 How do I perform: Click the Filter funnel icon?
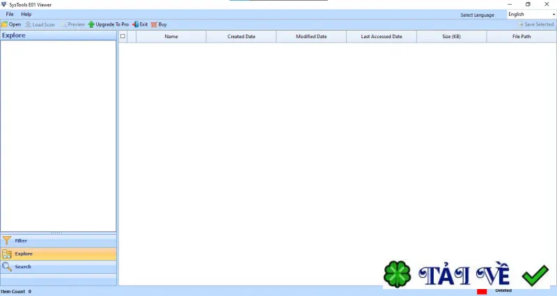[7, 240]
